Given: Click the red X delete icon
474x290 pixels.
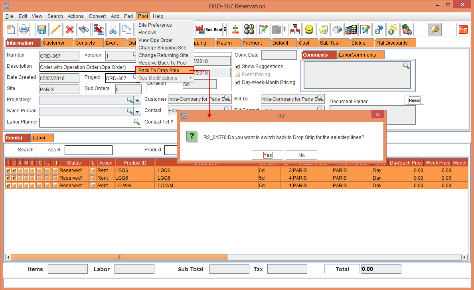Looking at the screenshot, I should [70, 29].
